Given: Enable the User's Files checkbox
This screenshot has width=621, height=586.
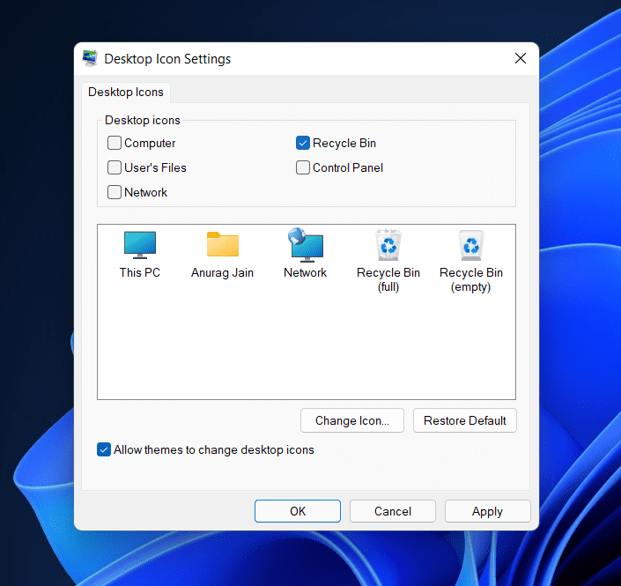Looking at the screenshot, I should (x=115, y=167).
